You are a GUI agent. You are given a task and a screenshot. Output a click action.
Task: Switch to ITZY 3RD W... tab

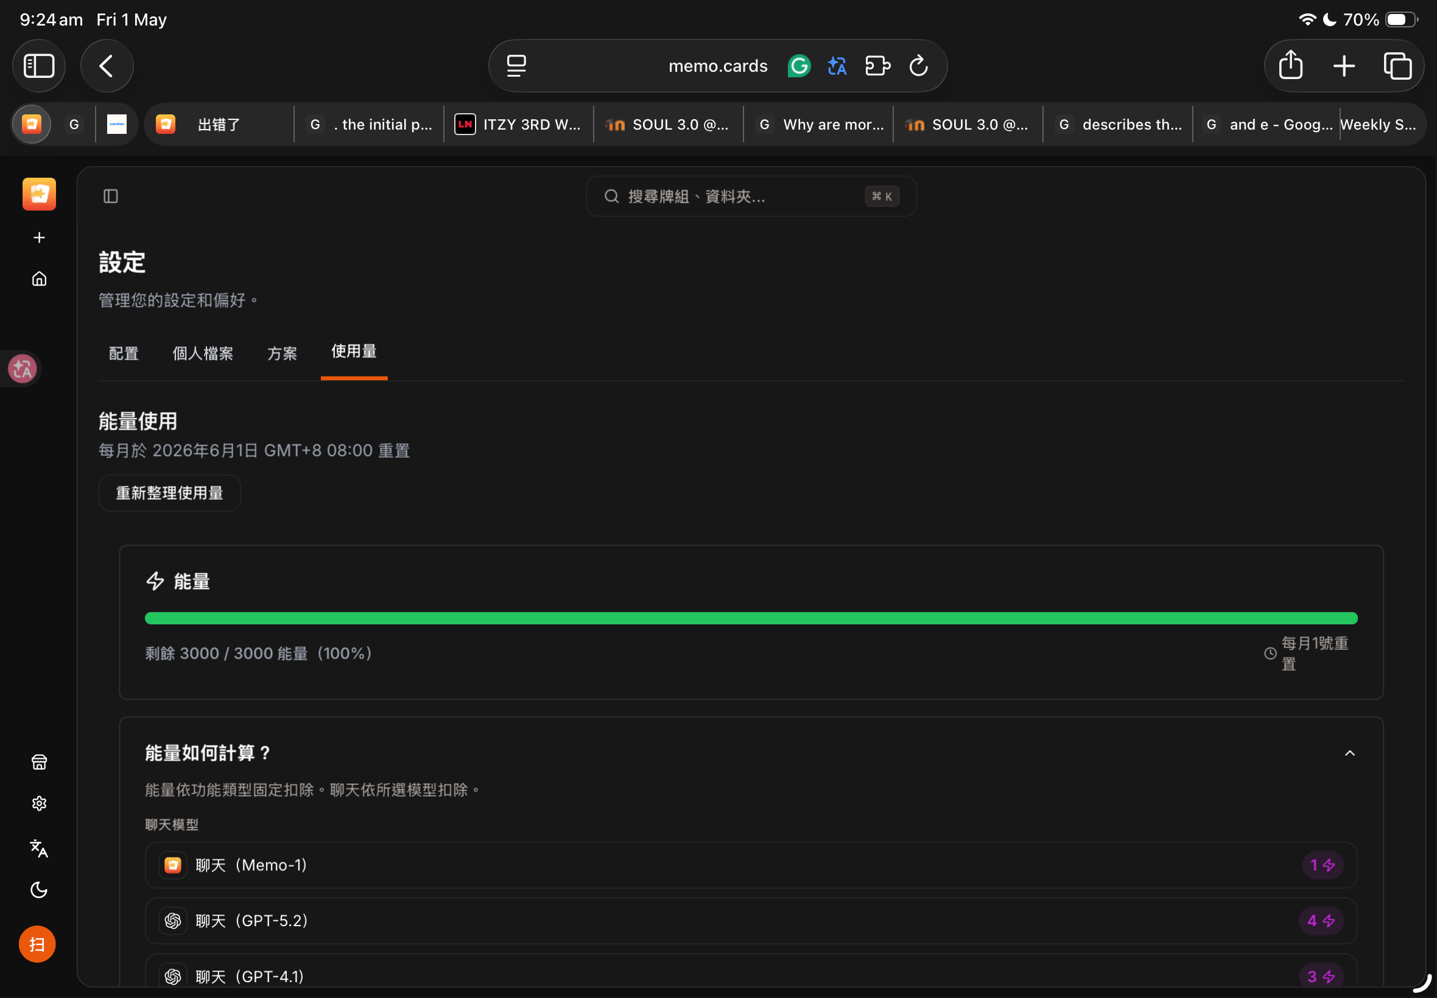519,124
